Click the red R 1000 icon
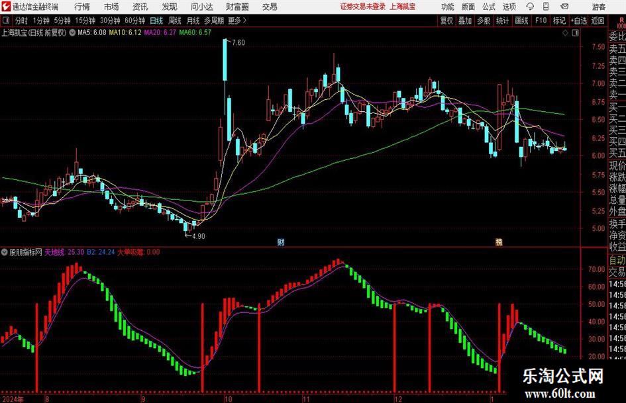626x403 pixels. (x=621, y=22)
